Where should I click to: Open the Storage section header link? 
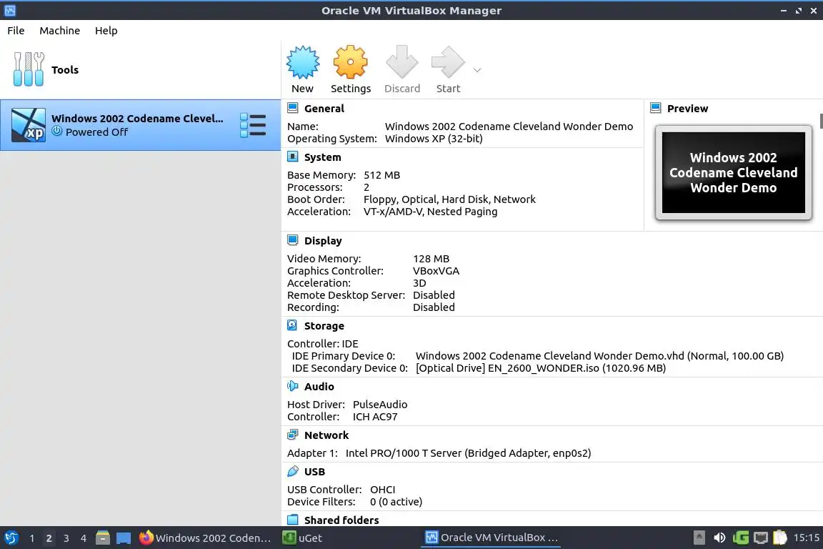[x=324, y=326]
